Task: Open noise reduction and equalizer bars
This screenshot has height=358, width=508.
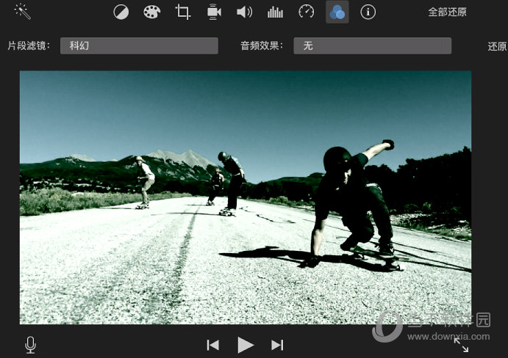Action: [x=275, y=12]
